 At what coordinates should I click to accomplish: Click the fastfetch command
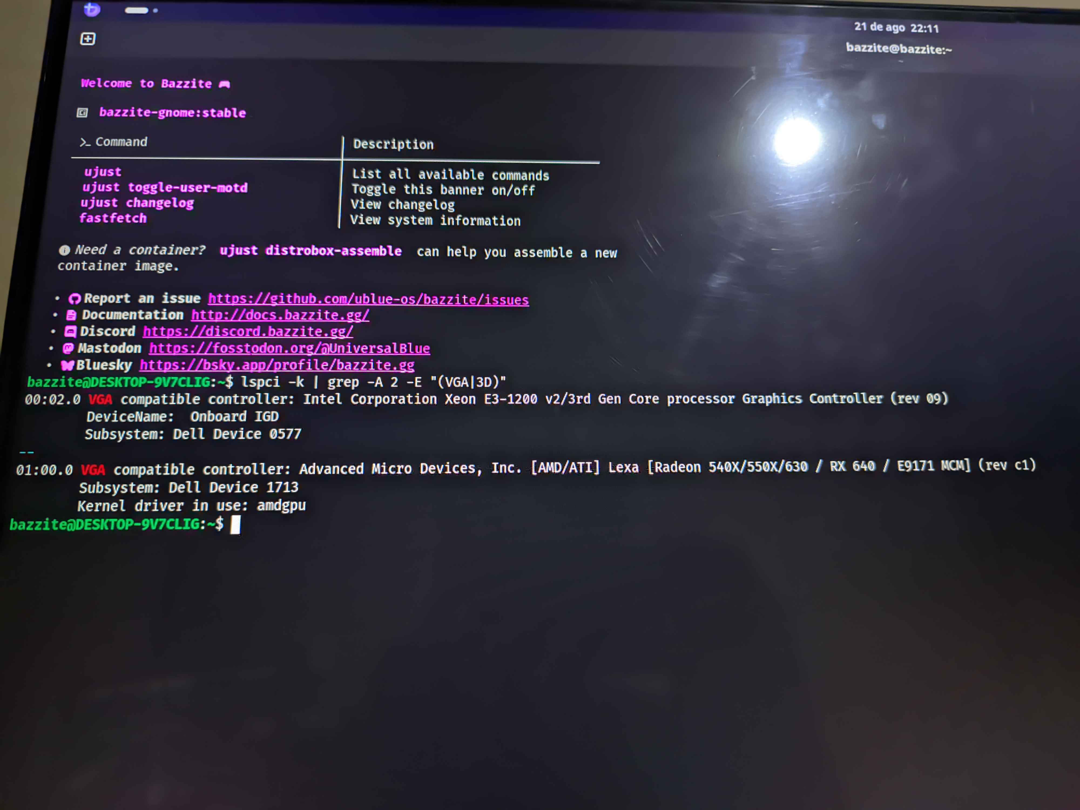point(113,218)
